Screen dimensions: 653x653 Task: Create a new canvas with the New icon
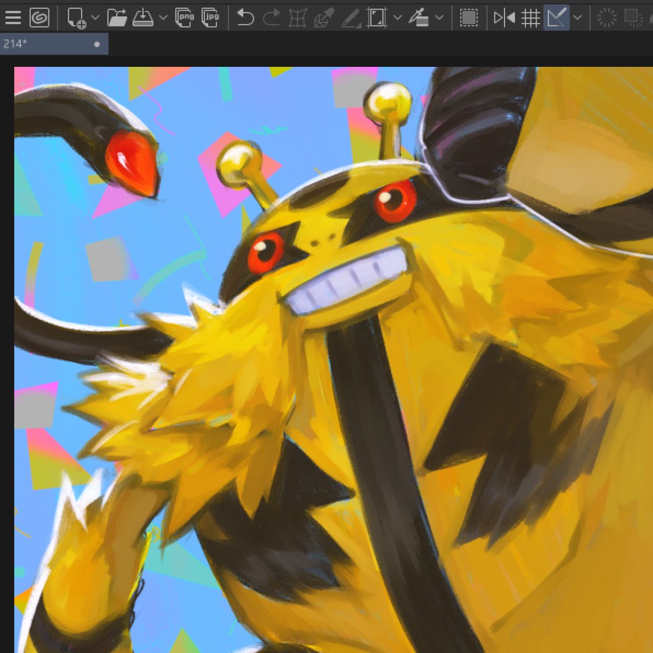coord(76,18)
